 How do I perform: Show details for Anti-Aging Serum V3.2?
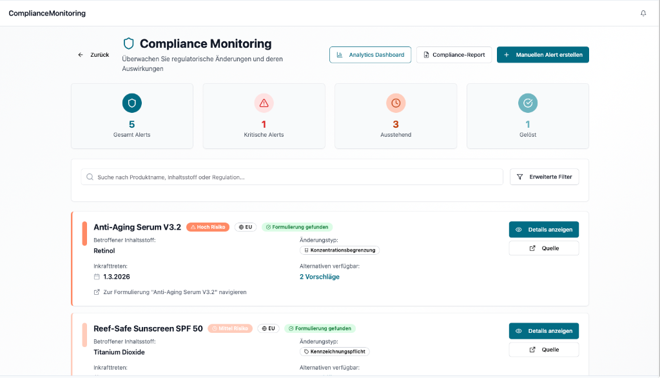[x=544, y=230]
